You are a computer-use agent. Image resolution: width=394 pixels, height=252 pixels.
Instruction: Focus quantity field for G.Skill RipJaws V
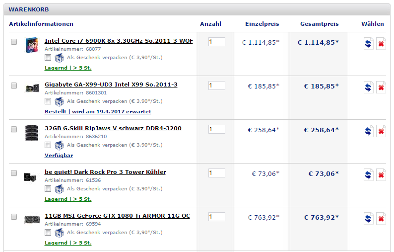216,129
